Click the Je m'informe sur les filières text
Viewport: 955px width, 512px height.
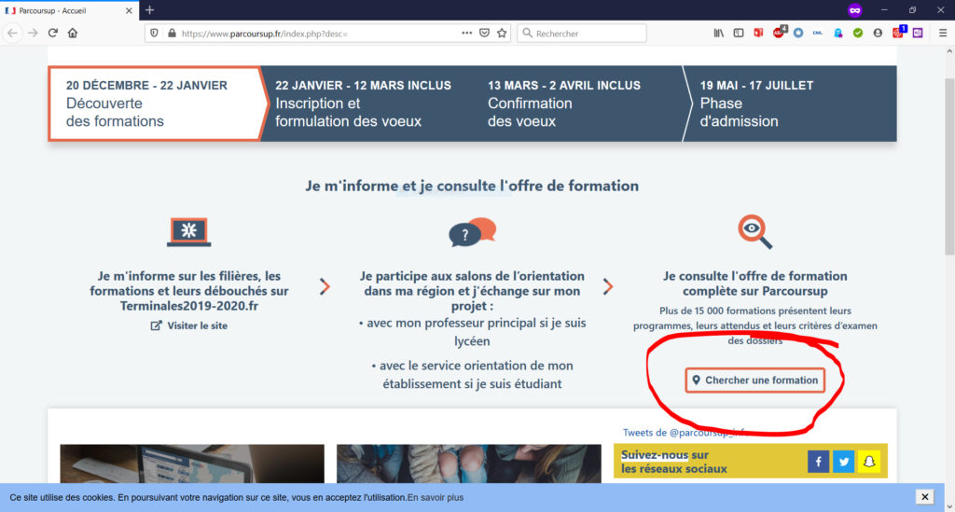coord(188,290)
